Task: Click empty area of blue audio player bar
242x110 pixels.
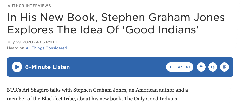Action: tap(116, 67)
